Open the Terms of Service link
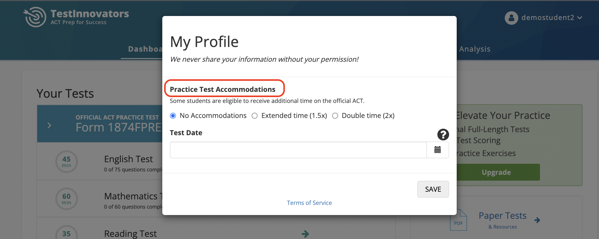This screenshot has height=239, width=599. coord(309,203)
